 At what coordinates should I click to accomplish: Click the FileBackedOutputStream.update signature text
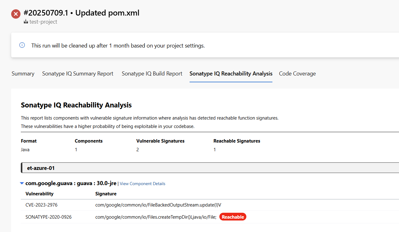pyautogui.click(x=158, y=205)
